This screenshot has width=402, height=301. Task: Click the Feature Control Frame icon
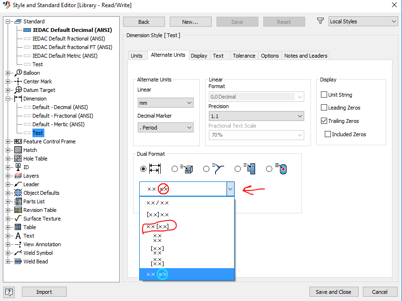18,141
